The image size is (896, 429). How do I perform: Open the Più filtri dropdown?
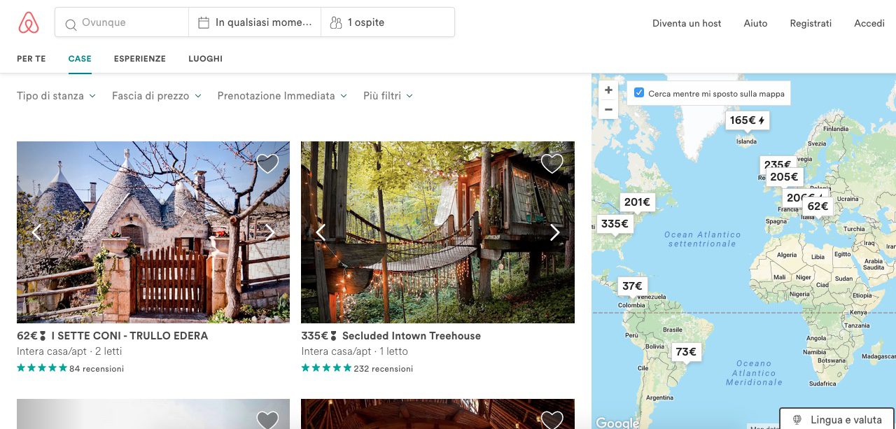coord(388,96)
